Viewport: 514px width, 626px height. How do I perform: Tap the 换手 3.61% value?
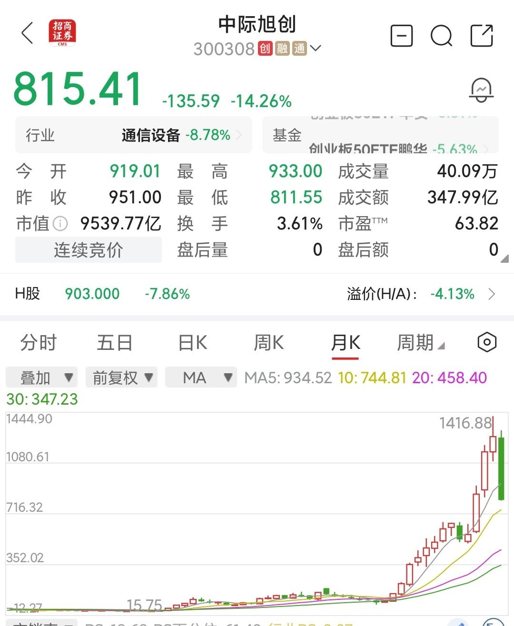click(300, 223)
